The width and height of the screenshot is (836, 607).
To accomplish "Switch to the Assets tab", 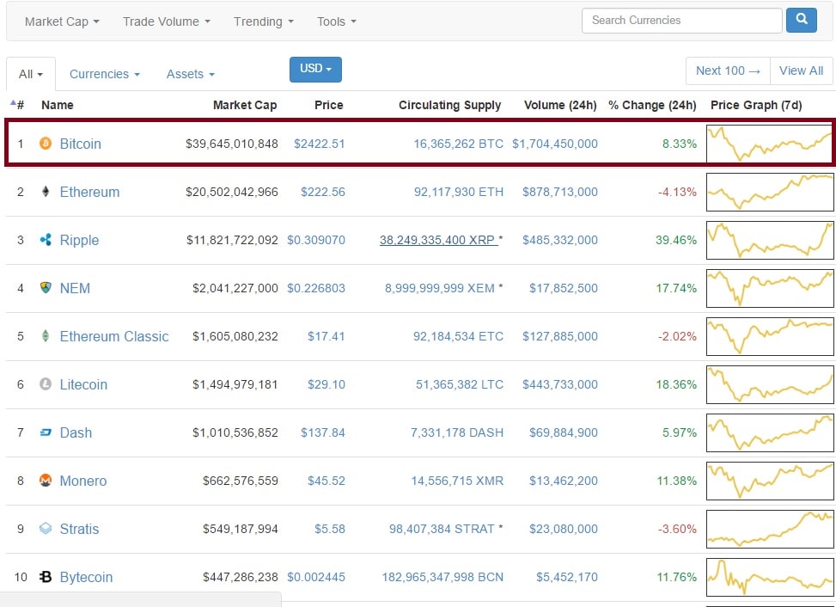I will pos(190,74).
